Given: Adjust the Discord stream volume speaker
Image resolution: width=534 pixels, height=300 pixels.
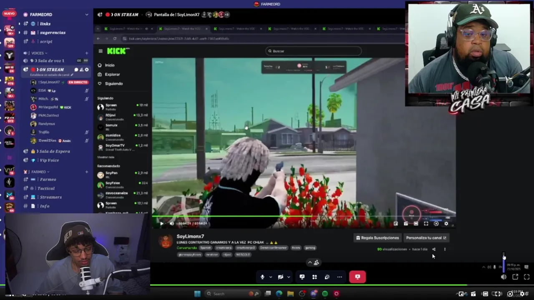Looking at the screenshot, I should [x=504, y=277].
